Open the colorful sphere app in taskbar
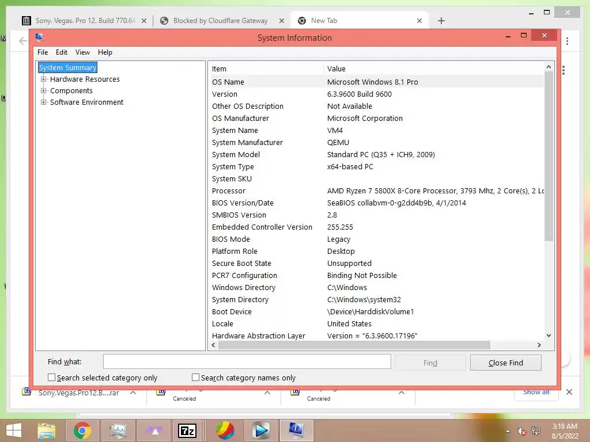The image size is (590, 442). (225, 430)
